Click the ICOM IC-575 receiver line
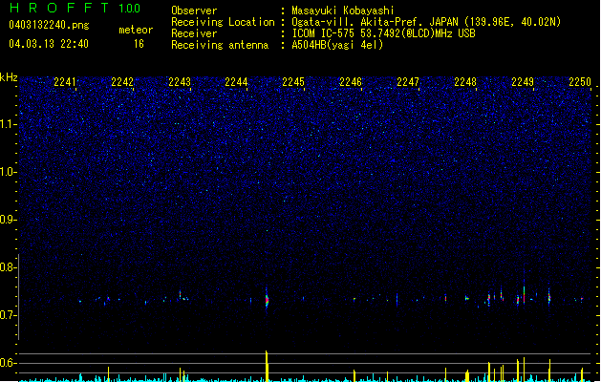The height and width of the screenshot is (382, 601). (x=383, y=33)
